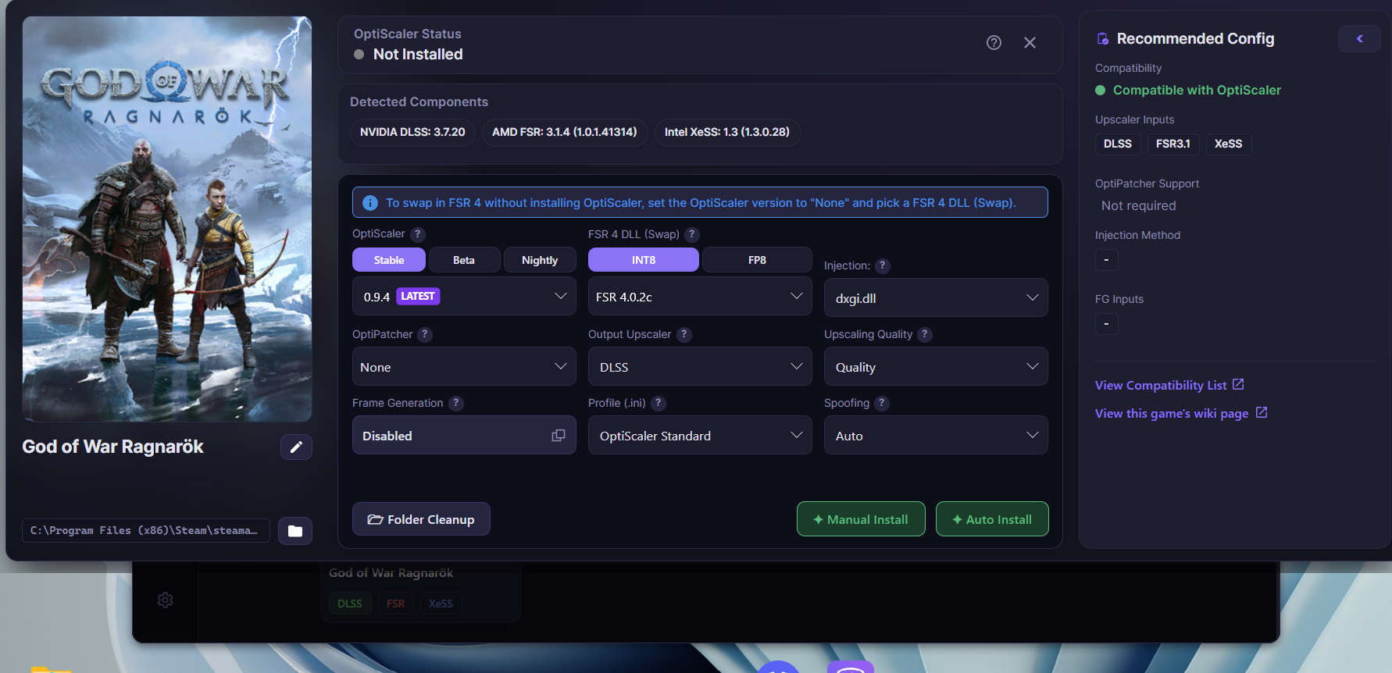This screenshot has width=1392, height=673.
Task: Edit God of War Ragnarök title
Action: tap(296, 447)
